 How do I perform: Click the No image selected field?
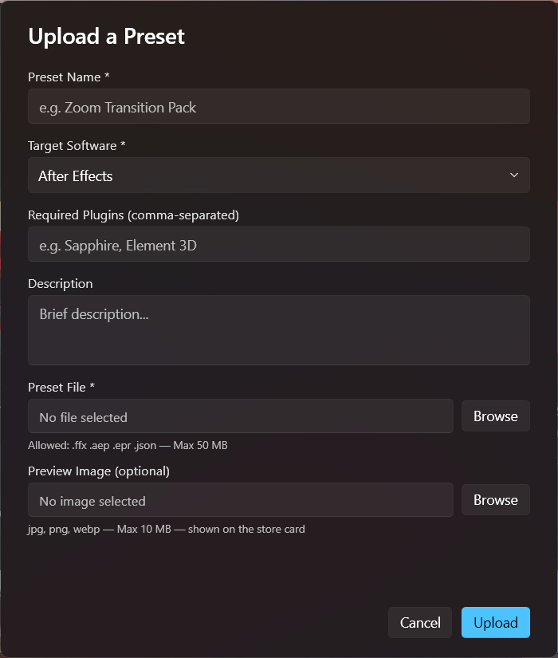[241, 500]
